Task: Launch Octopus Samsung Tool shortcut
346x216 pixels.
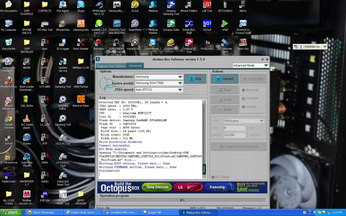Action: [171, 8]
